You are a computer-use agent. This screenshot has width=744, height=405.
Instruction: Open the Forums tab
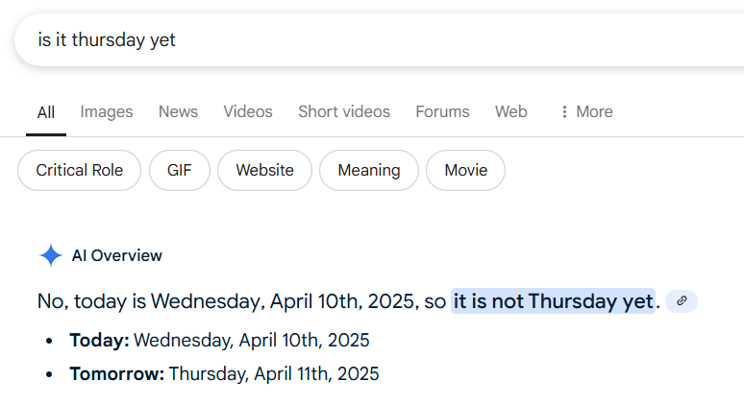coord(442,112)
